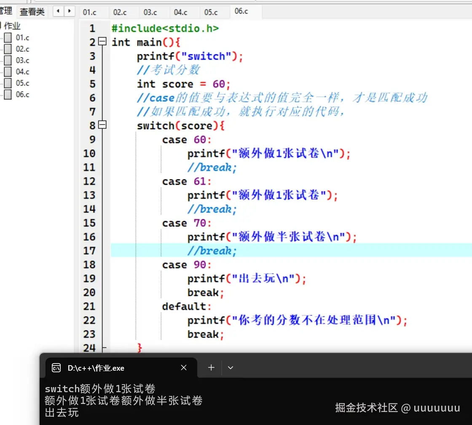
Task: Collapse the main function fold at line 2
Action: 102,41
